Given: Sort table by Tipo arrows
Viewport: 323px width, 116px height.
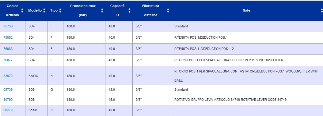Looking at the screenshot, I should point(60,10).
